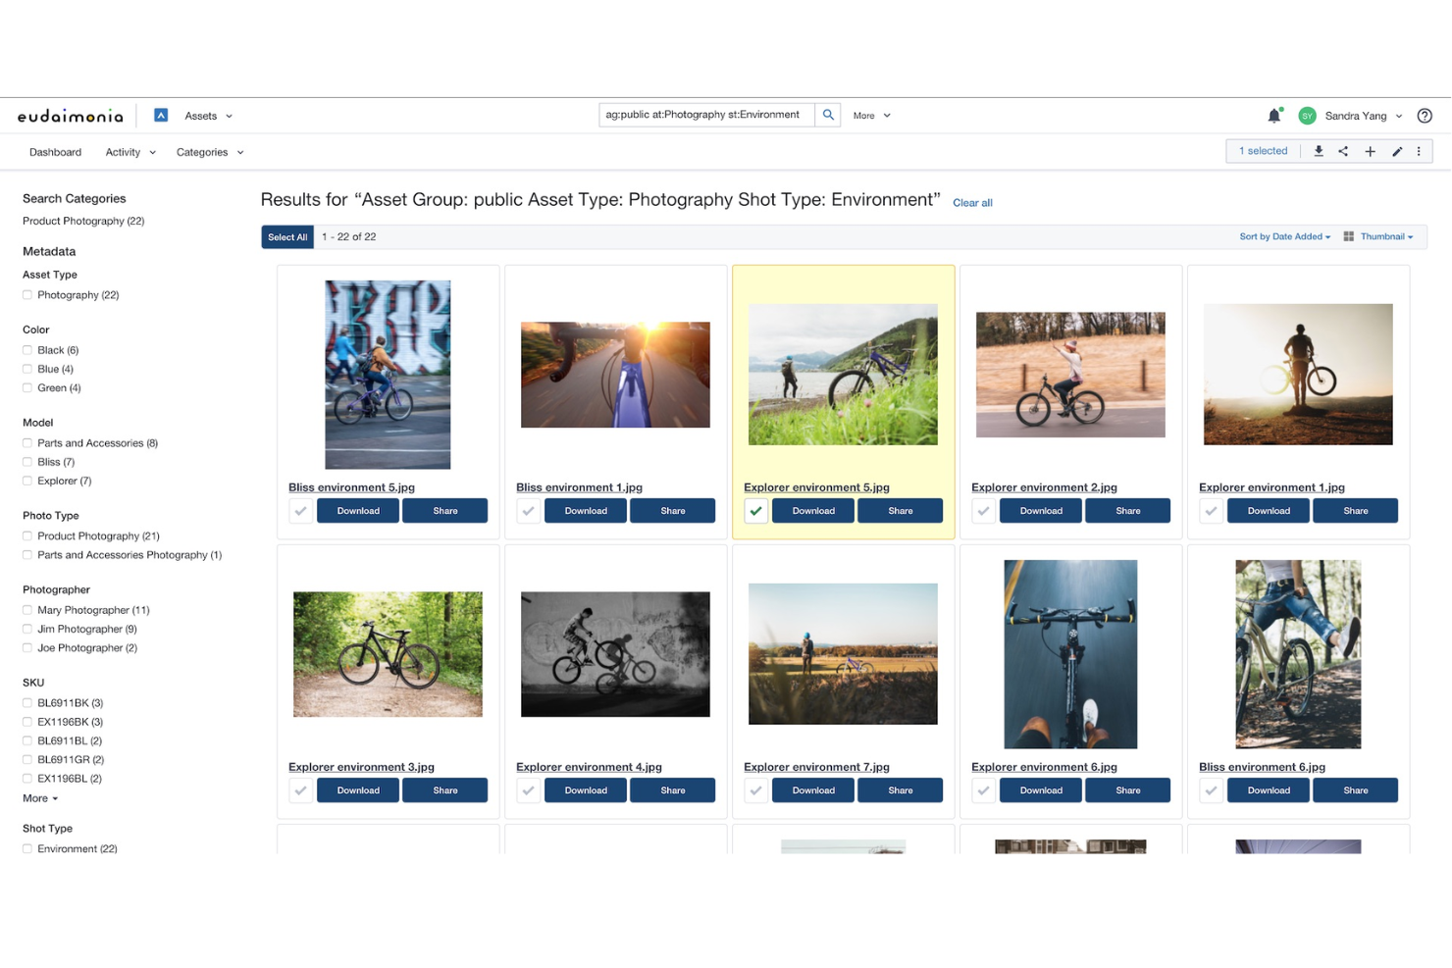Check the Photography (22) asset type filter
Viewport: 1452px width, 968px height.
(x=27, y=294)
